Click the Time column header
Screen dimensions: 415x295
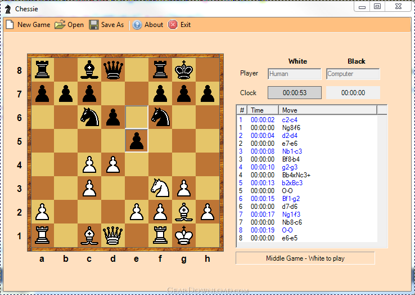[x=263, y=110]
